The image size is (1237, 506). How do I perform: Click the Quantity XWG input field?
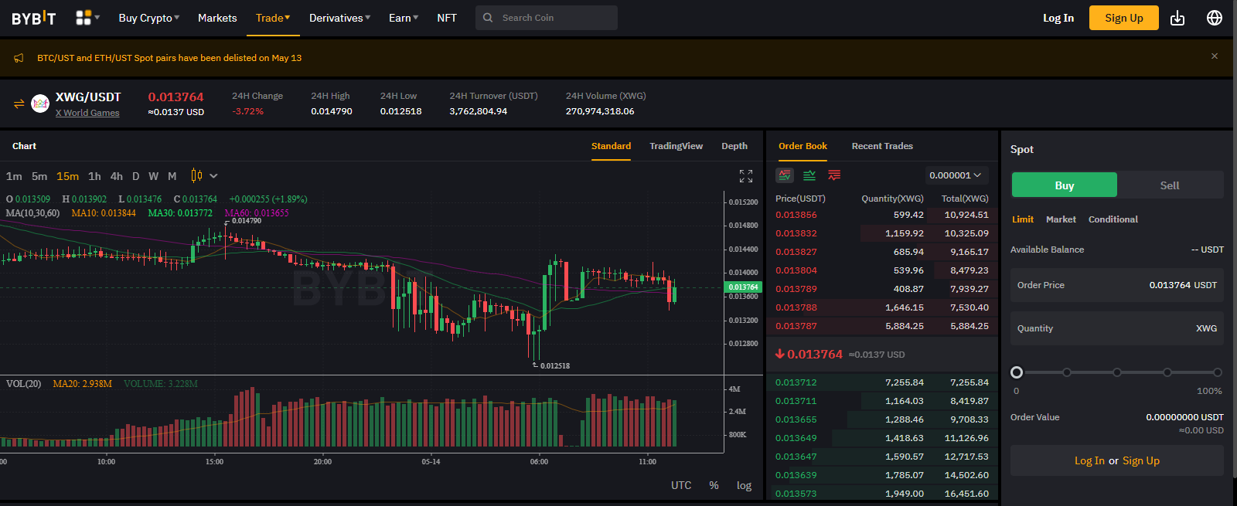tap(1117, 328)
